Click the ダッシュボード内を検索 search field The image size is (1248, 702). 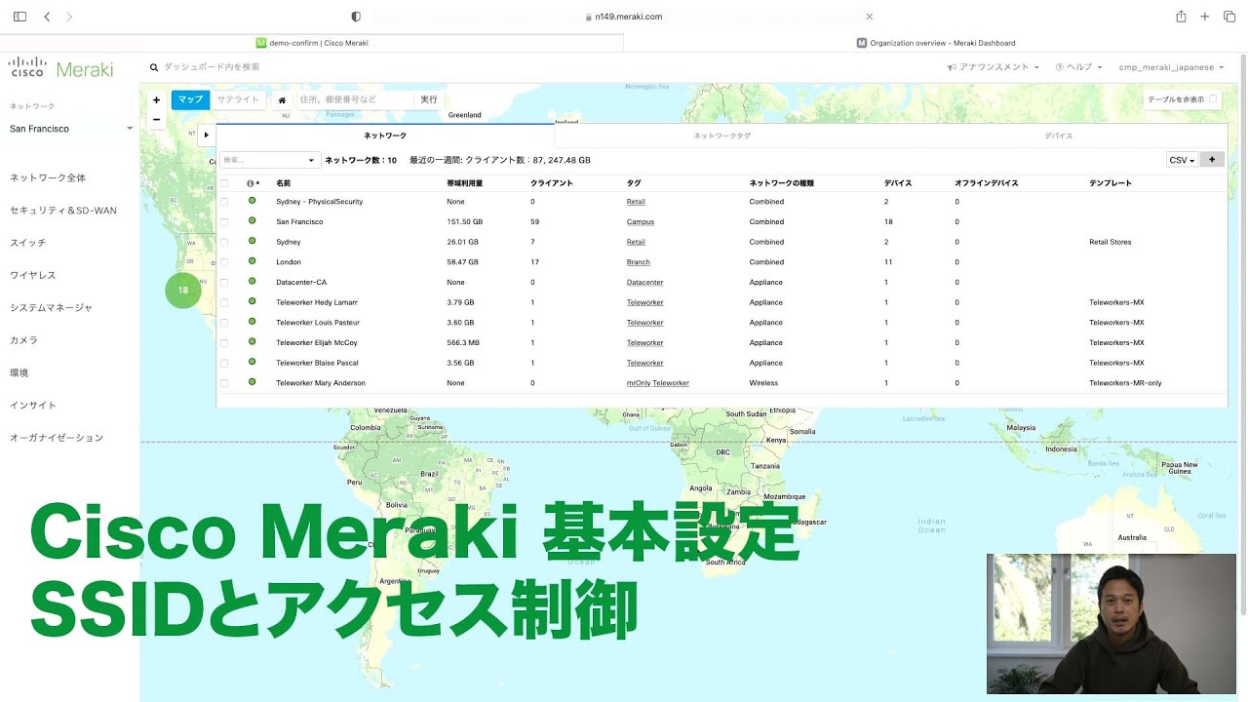(212, 67)
